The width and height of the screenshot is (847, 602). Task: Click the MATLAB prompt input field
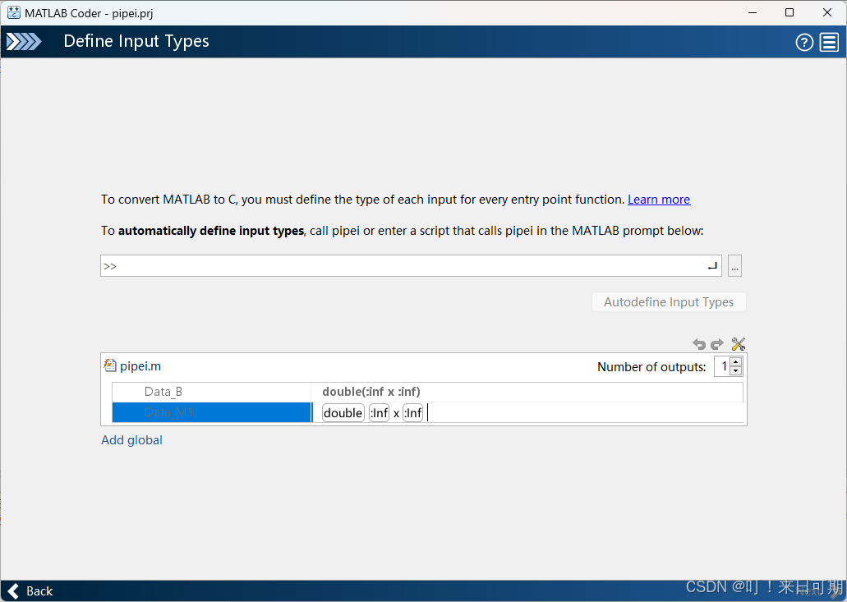pos(411,265)
